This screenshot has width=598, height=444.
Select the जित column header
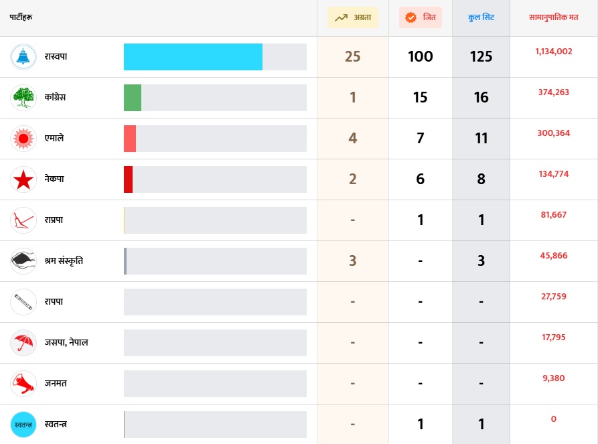click(421, 17)
